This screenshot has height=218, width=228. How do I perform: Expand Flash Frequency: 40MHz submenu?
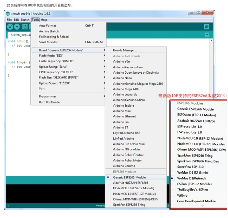click(x=68, y=61)
